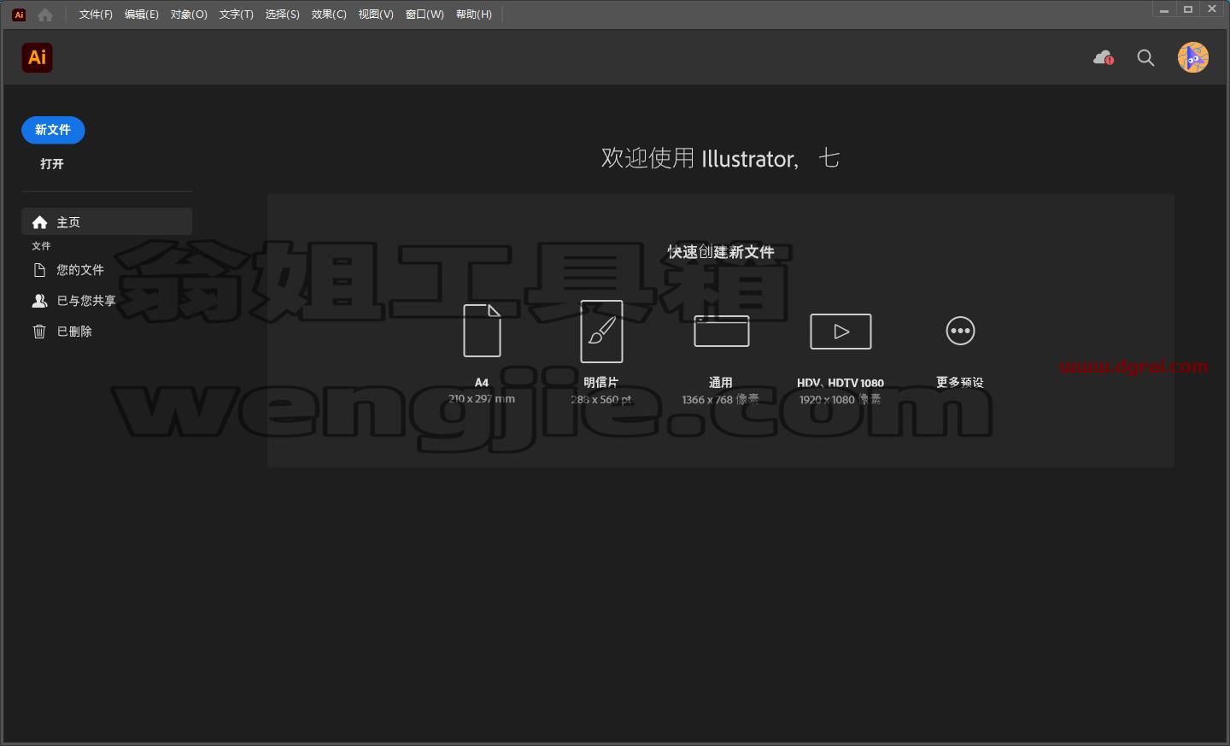Image resolution: width=1230 pixels, height=746 pixels.
Task: Open the cloud sync status icon
Action: (1104, 57)
